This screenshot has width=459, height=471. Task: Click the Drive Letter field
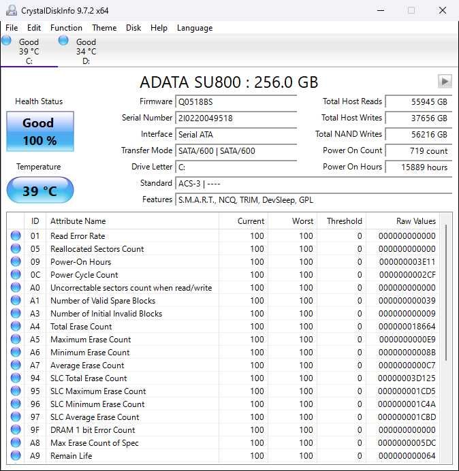point(236,167)
